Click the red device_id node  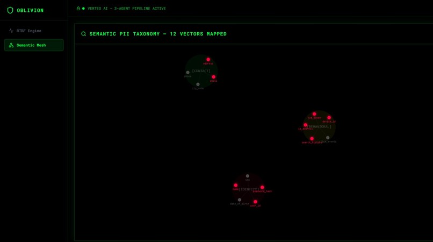[x=329, y=118]
